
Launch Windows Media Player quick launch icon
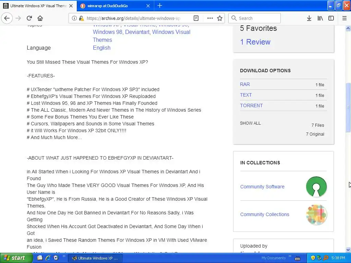56,258
